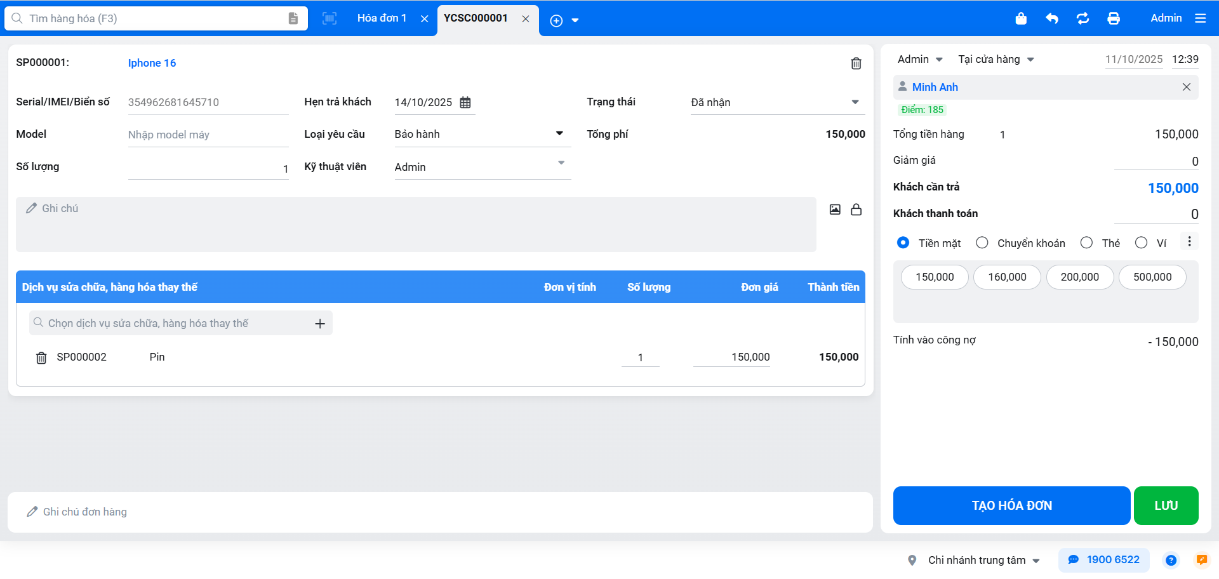Select Thẻ payment method
The height and width of the screenshot is (579, 1219).
tap(1086, 243)
